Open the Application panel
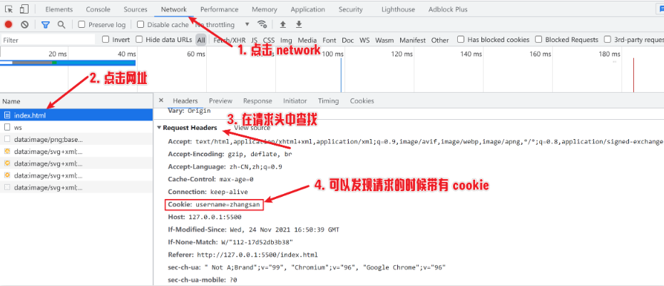The image size is (664, 286). click(308, 9)
